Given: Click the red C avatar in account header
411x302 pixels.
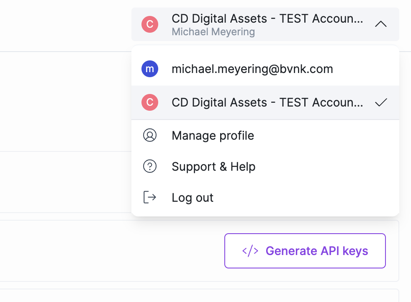Looking at the screenshot, I should (x=150, y=24).
